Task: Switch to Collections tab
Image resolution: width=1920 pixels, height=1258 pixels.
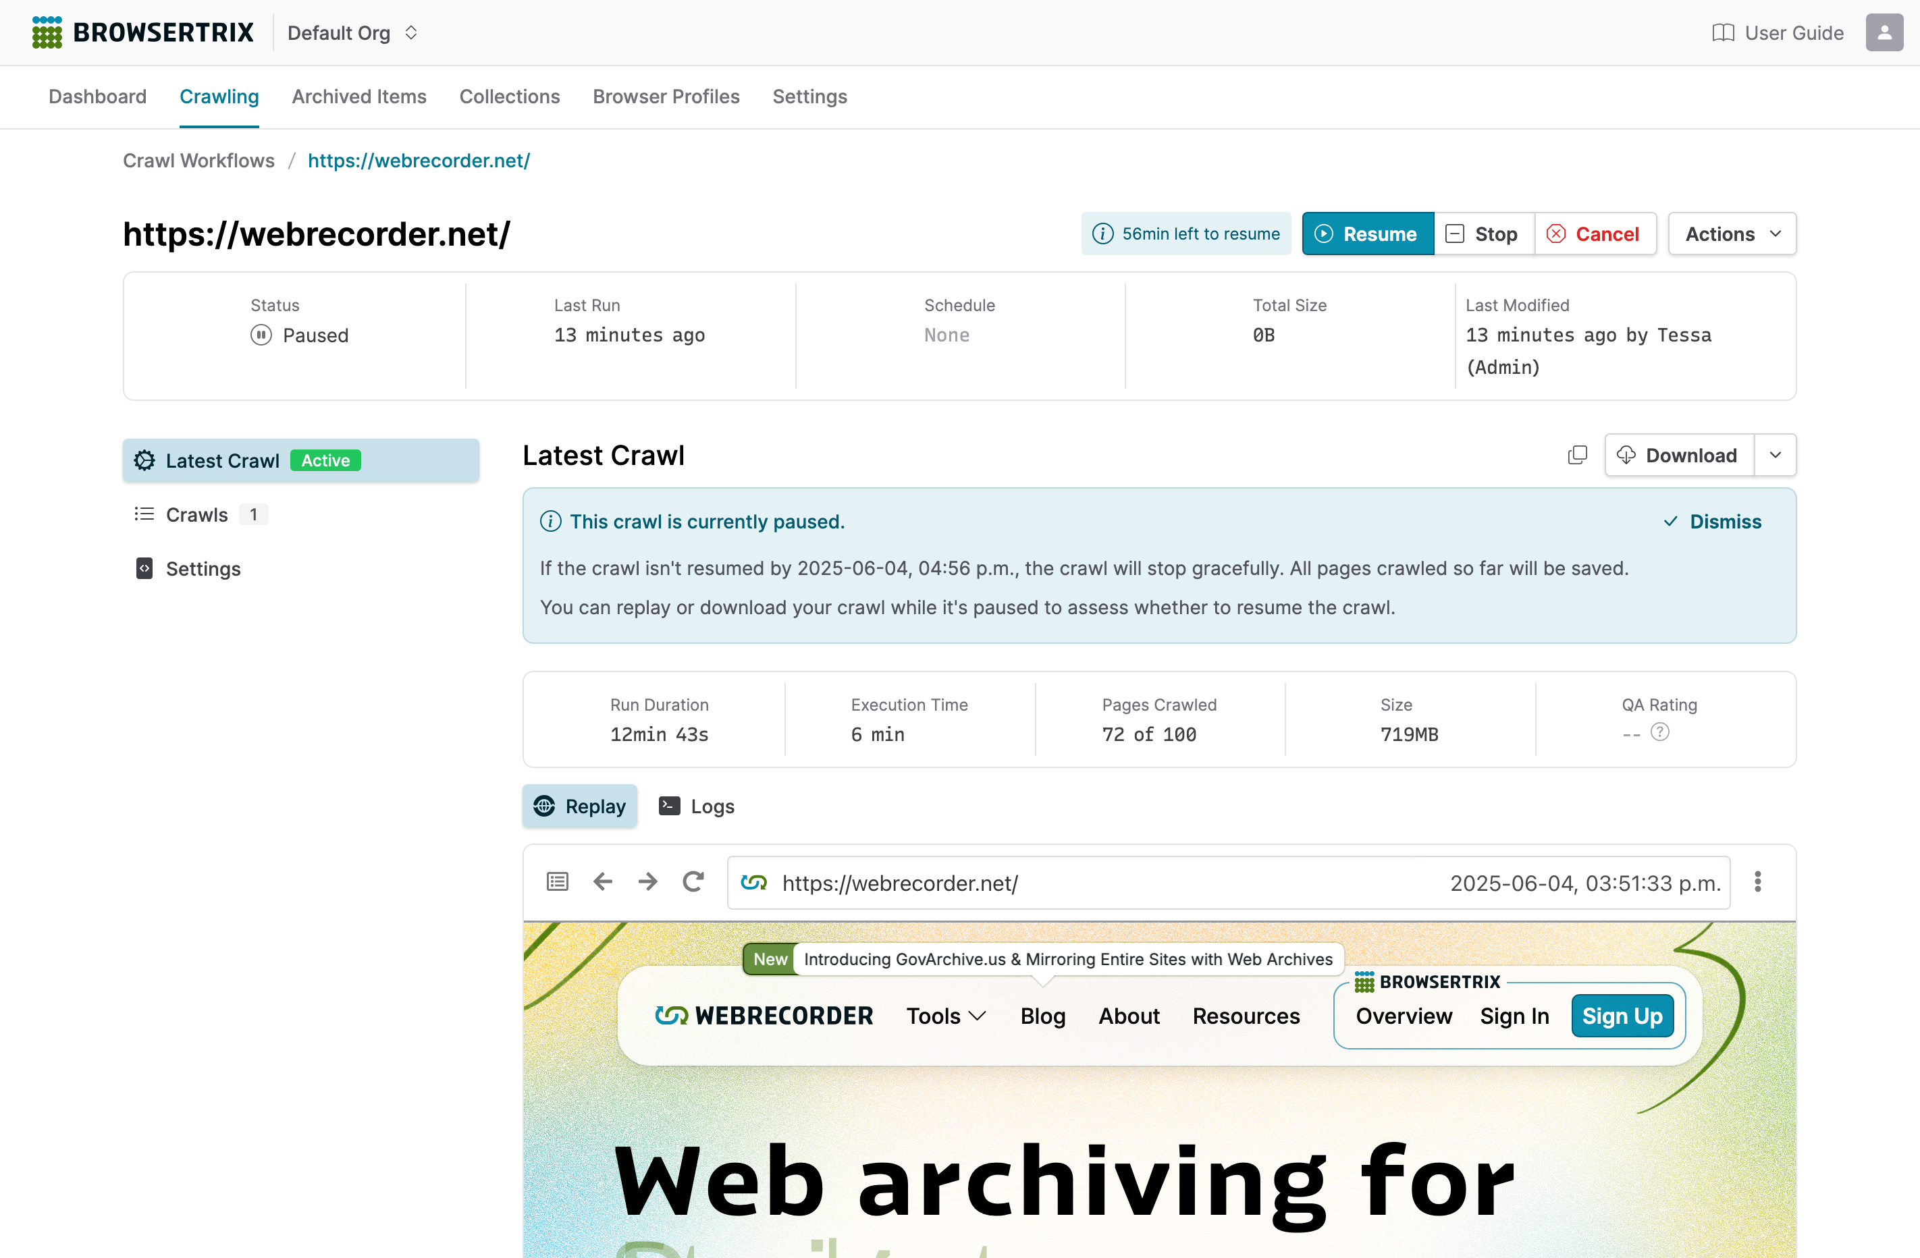Action: pyautogui.click(x=509, y=96)
